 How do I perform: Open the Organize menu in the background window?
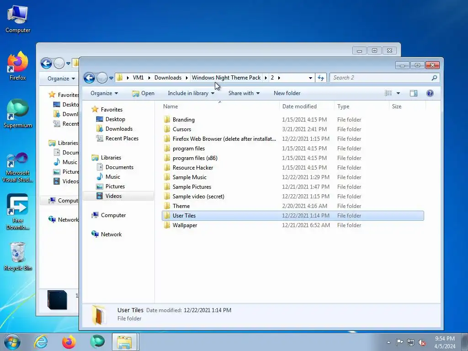point(61,79)
